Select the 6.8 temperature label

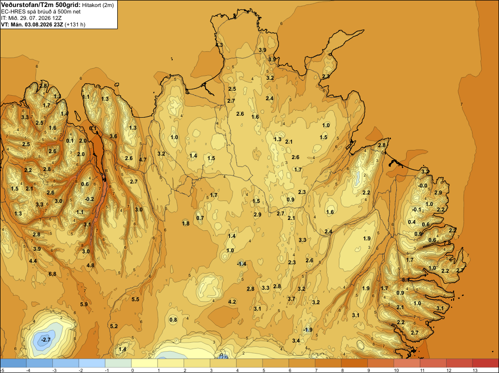point(52,274)
